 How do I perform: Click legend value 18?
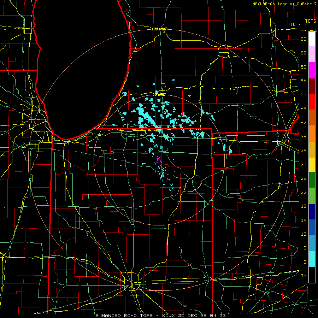(x=304, y=206)
